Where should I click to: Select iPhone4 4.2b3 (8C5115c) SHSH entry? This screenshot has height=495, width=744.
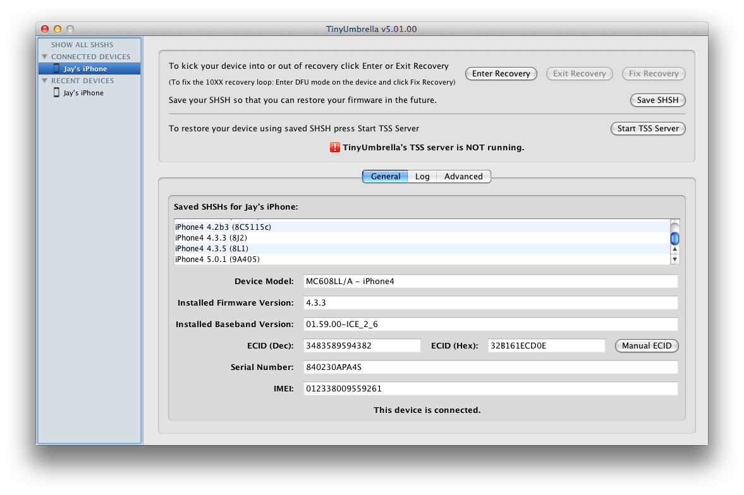pos(422,227)
